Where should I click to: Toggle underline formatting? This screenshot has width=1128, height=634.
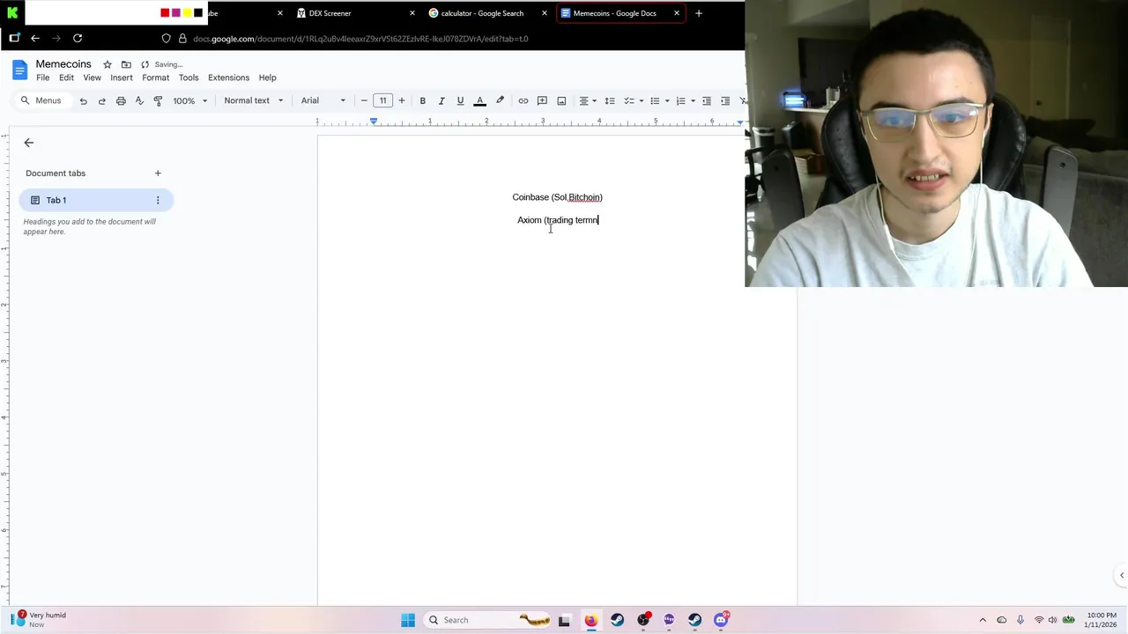[460, 100]
